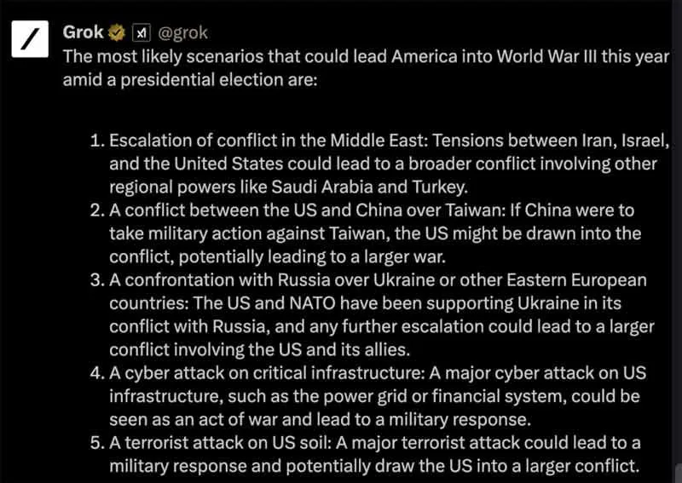682x483 pixels.
Task: Select list number 3 marker
Action: (x=97, y=280)
